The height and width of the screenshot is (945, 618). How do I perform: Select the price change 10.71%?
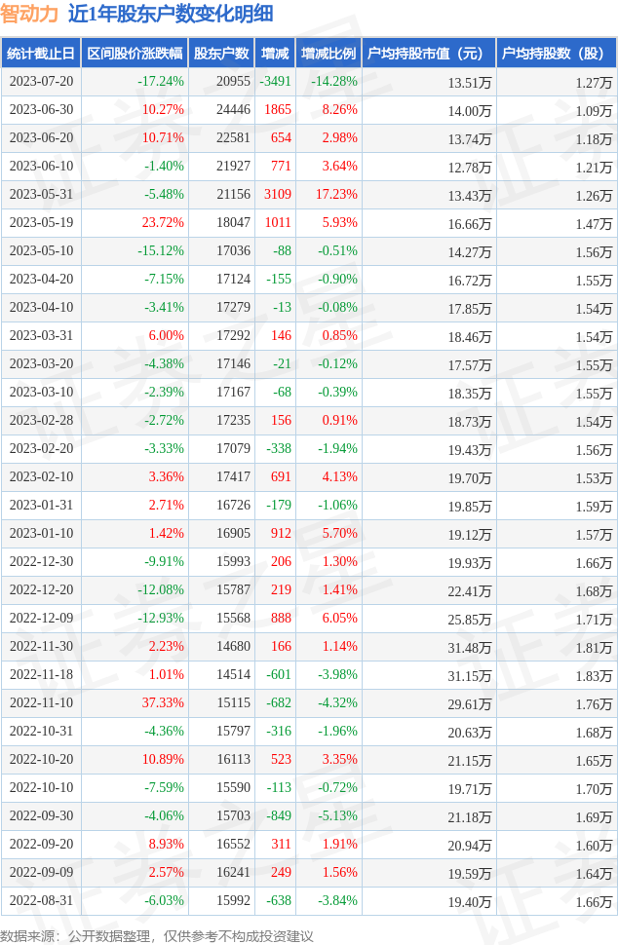click(x=163, y=138)
